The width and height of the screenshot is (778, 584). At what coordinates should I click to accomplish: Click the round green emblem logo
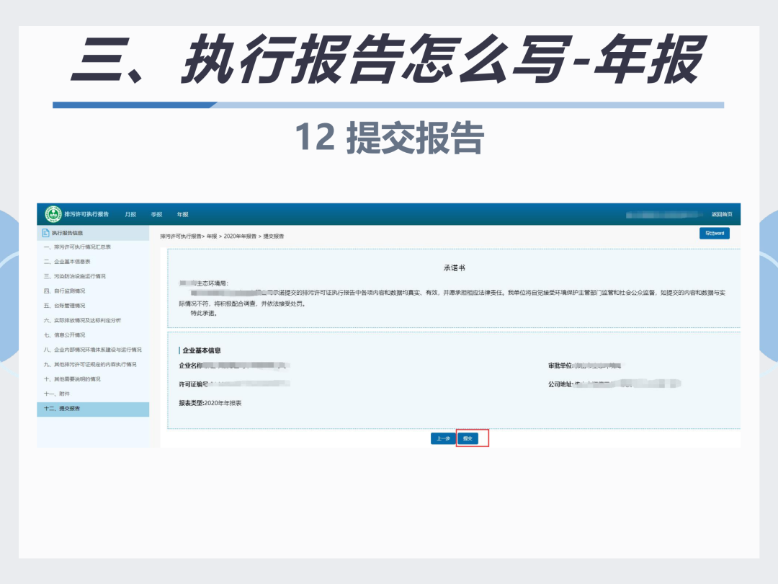click(x=53, y=214)
